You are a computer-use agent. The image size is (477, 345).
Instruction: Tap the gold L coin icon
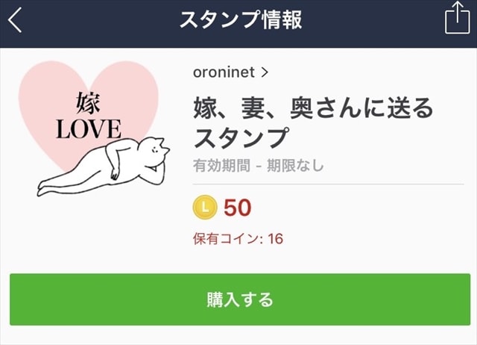(205, 207)
